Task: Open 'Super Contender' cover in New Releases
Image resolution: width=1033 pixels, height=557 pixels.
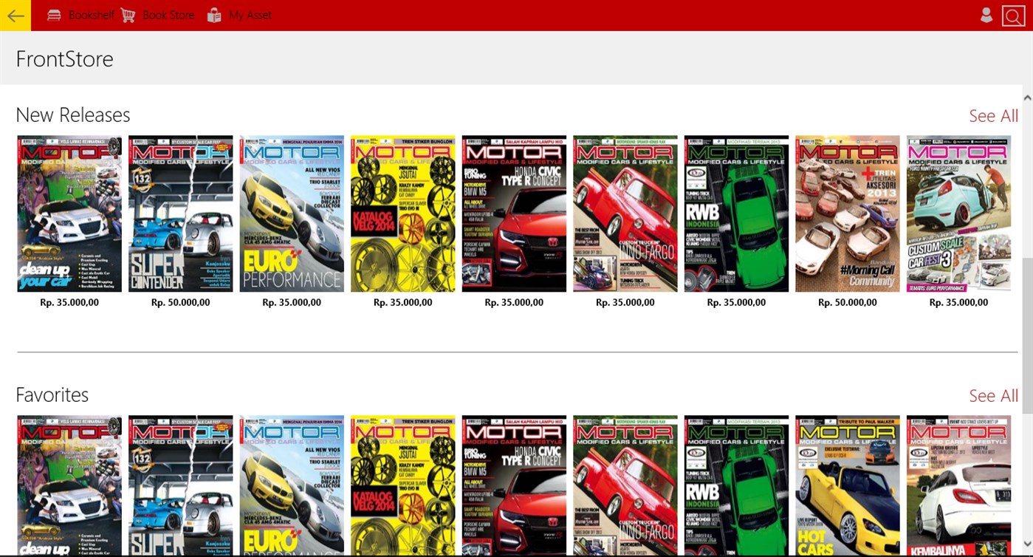Action: pos(181,213)
